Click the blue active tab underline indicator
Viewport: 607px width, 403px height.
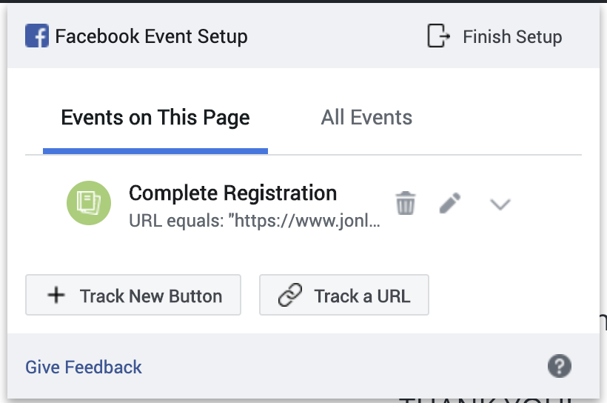[x=155, y=151]
